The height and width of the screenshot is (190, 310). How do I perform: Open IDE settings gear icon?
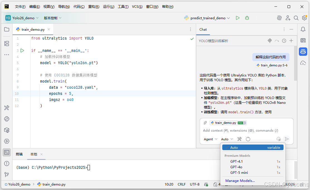point(304,18)
